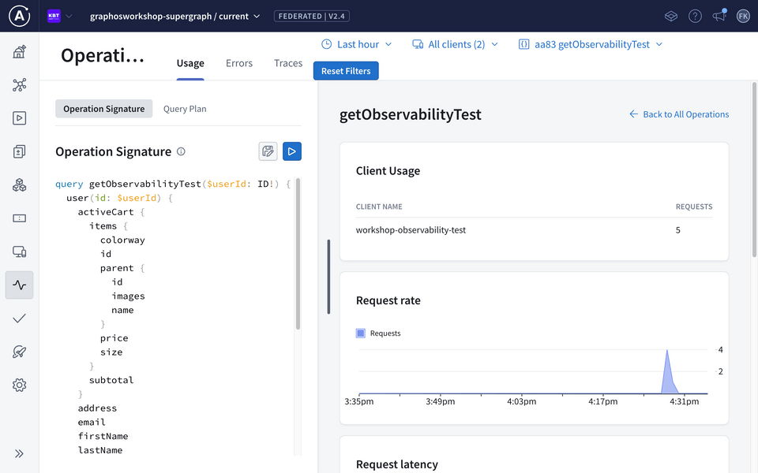The width and height of the screenshot is (758, 473).
Task: Click the 4:31pm chart axis label
Action: (684, 401)
